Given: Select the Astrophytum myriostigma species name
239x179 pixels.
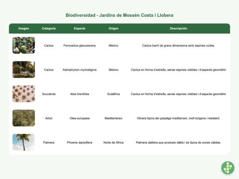Looking at the screenshot, I should click(80, 70).
